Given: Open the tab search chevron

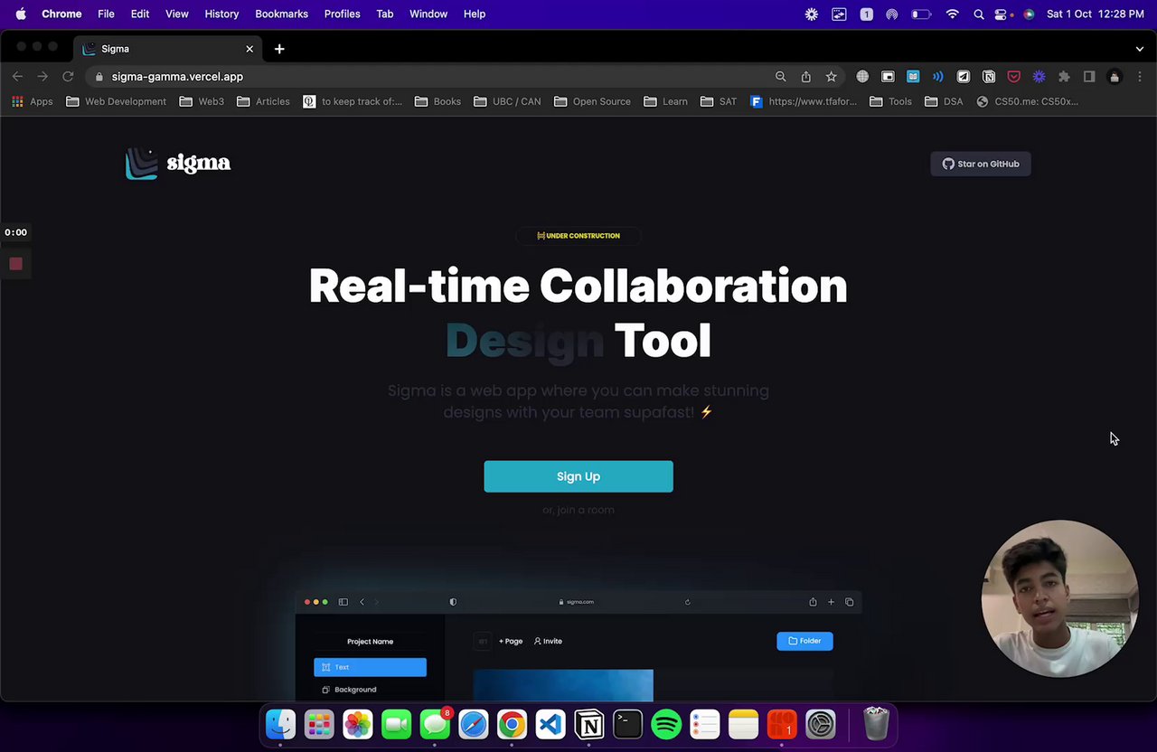Looking at the screenshot, I should click(1140, 49).
